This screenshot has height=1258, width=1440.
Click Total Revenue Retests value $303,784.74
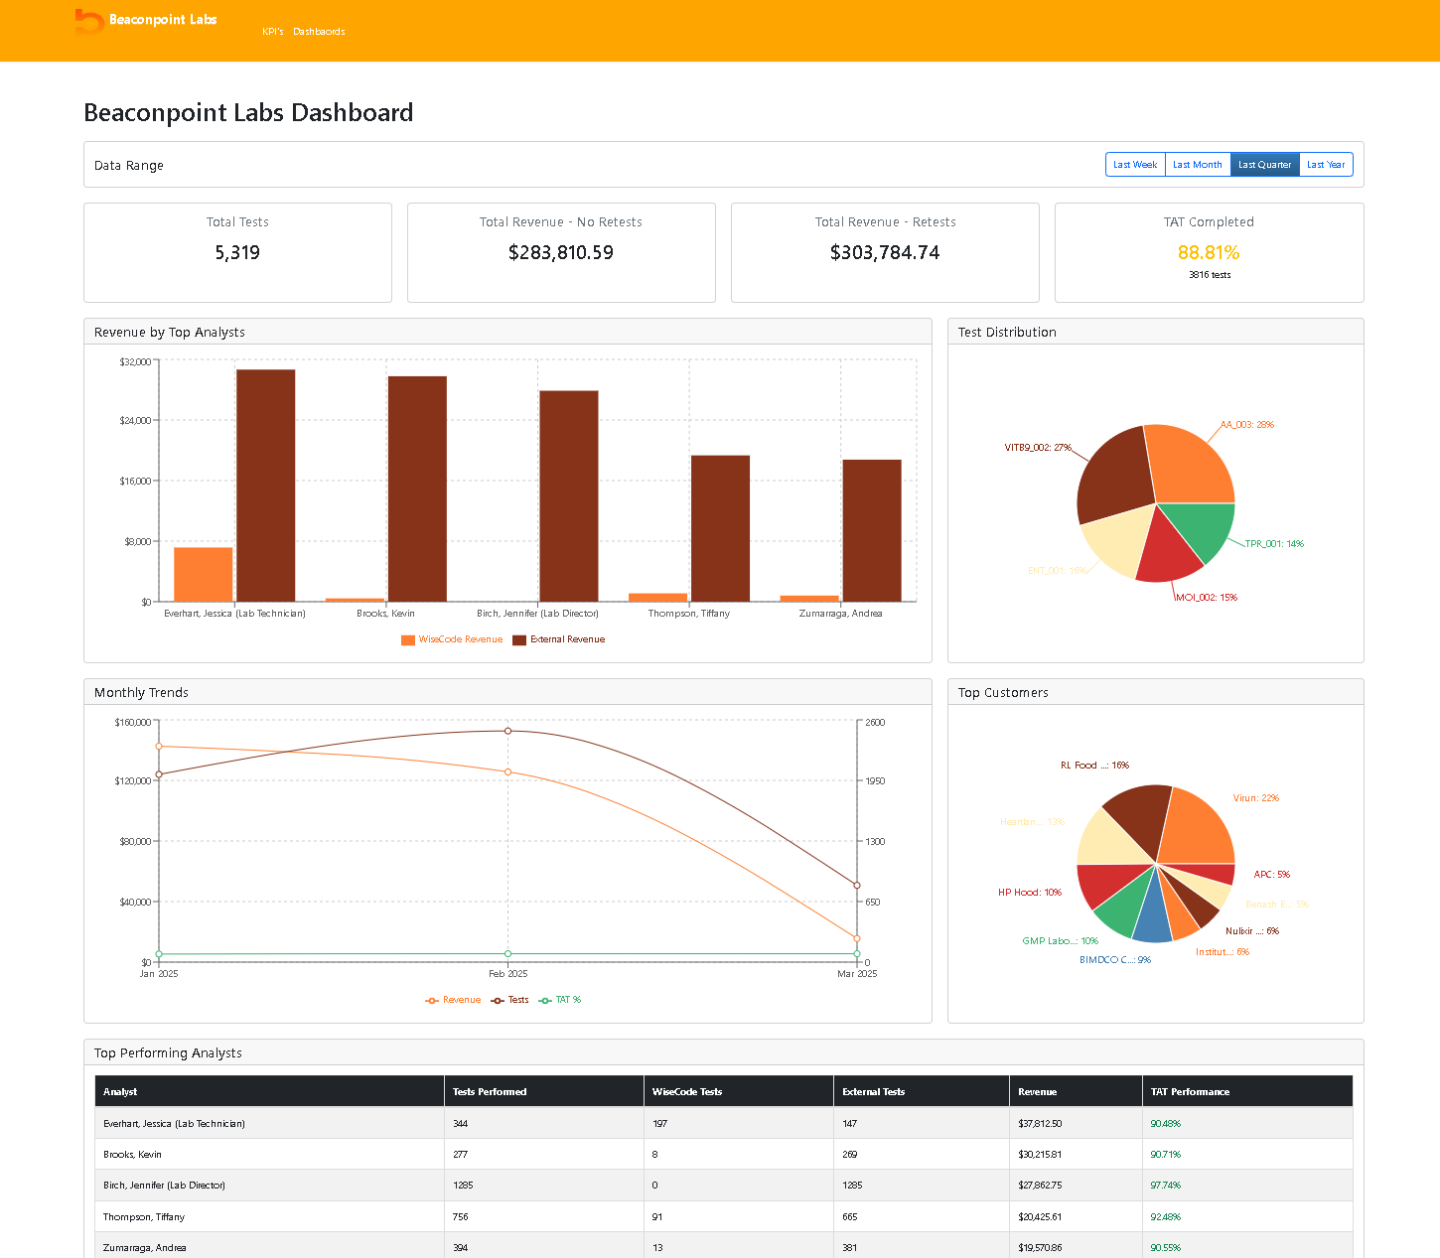point(885,252)
